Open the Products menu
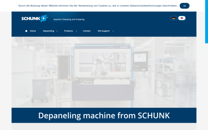Screen dimensions: 208x130 [x=69, y=31]
